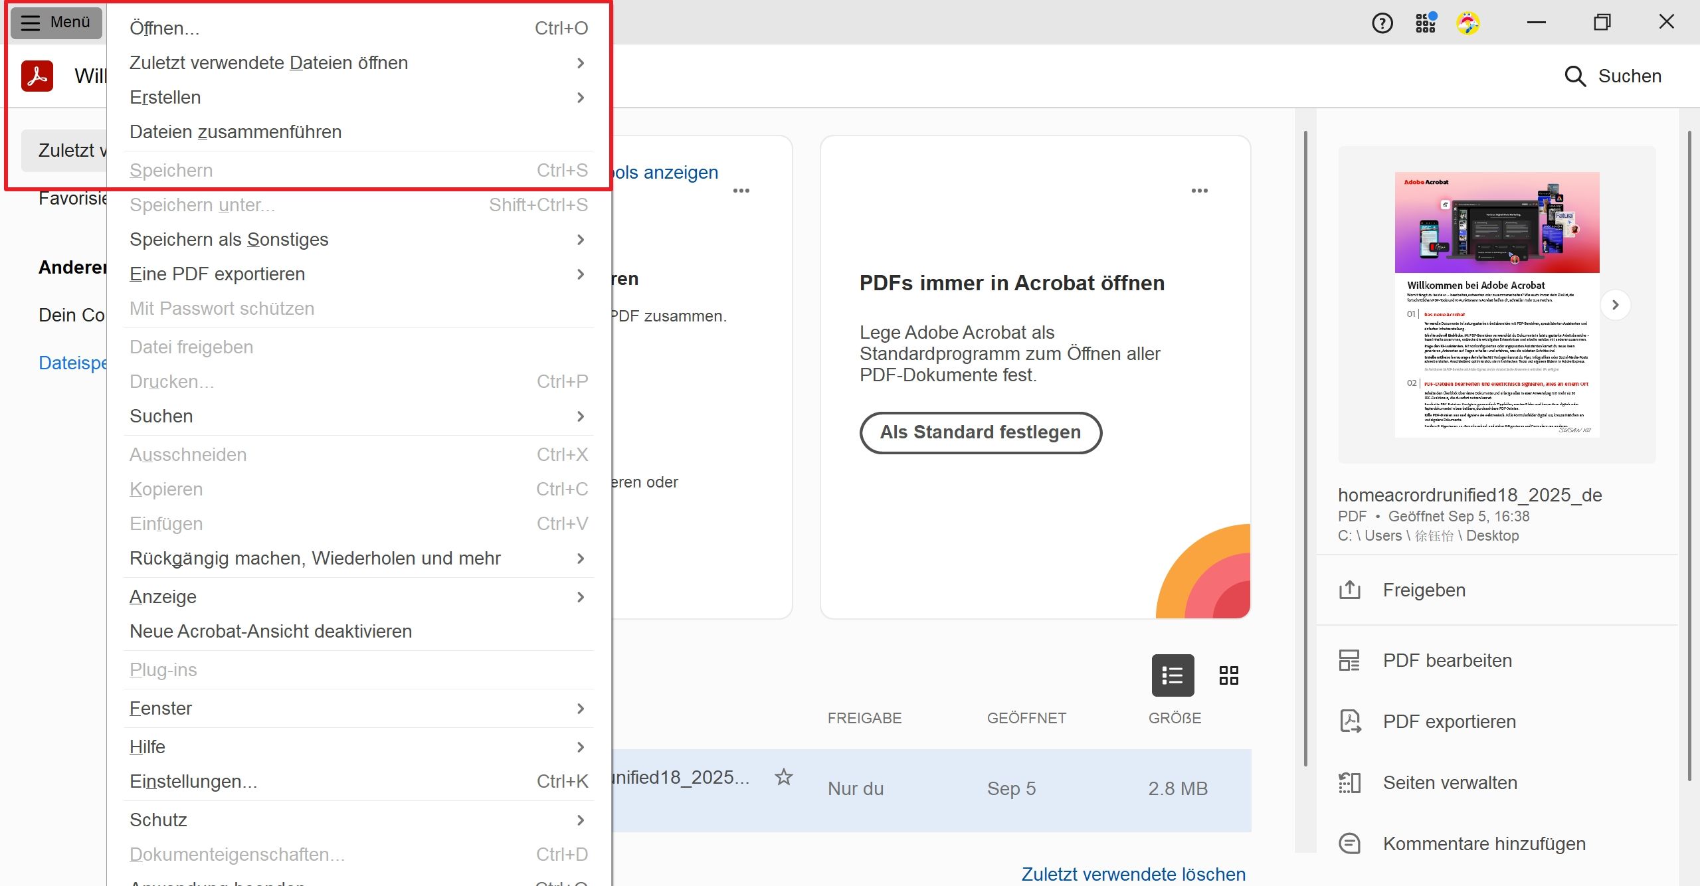
Task: Expand the Erstellen submenu
Action: pyautogui.click(x=359, y=97)
